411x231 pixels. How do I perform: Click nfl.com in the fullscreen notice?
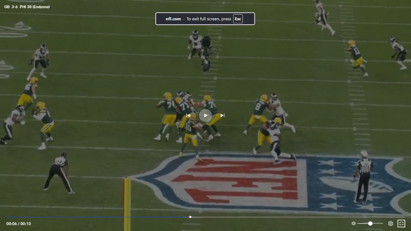pyautogui.click(x=173, y=19)
